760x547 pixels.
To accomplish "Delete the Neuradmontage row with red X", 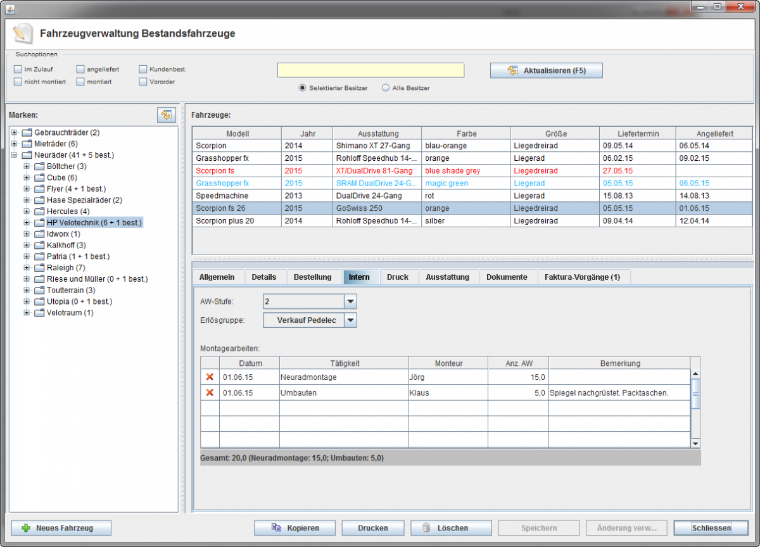I will [210, 377].
